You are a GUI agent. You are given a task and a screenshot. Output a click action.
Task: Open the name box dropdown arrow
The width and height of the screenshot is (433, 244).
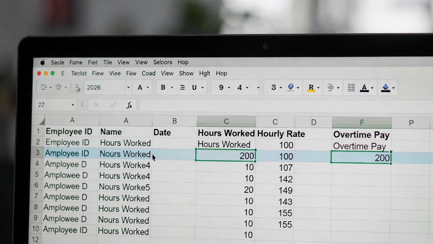[72, 105]
